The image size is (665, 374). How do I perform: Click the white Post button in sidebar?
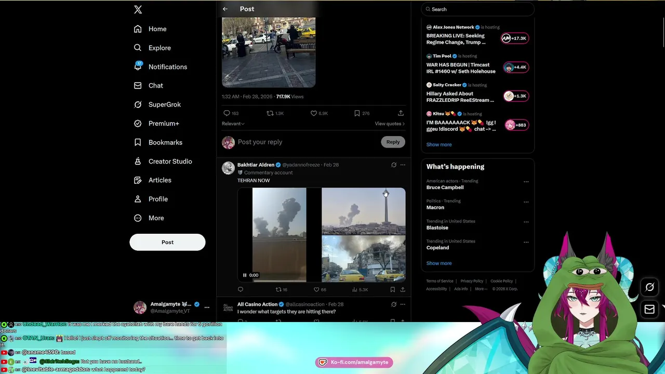[x=167, y=242]
